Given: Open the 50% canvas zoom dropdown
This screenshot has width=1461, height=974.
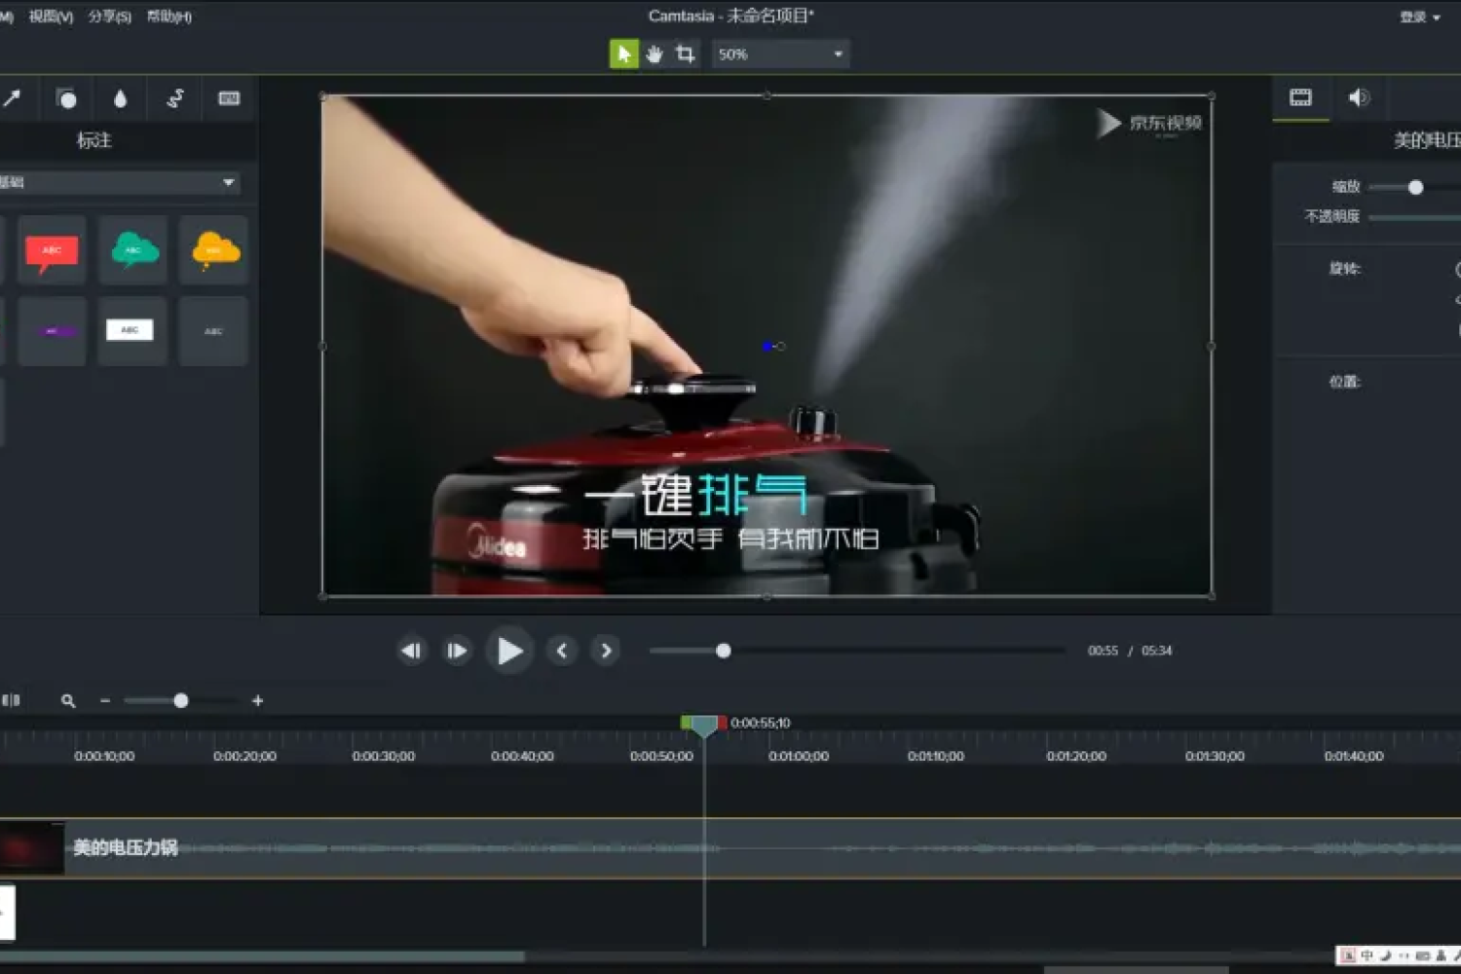Looking at the screenshot, I should 780,54.
